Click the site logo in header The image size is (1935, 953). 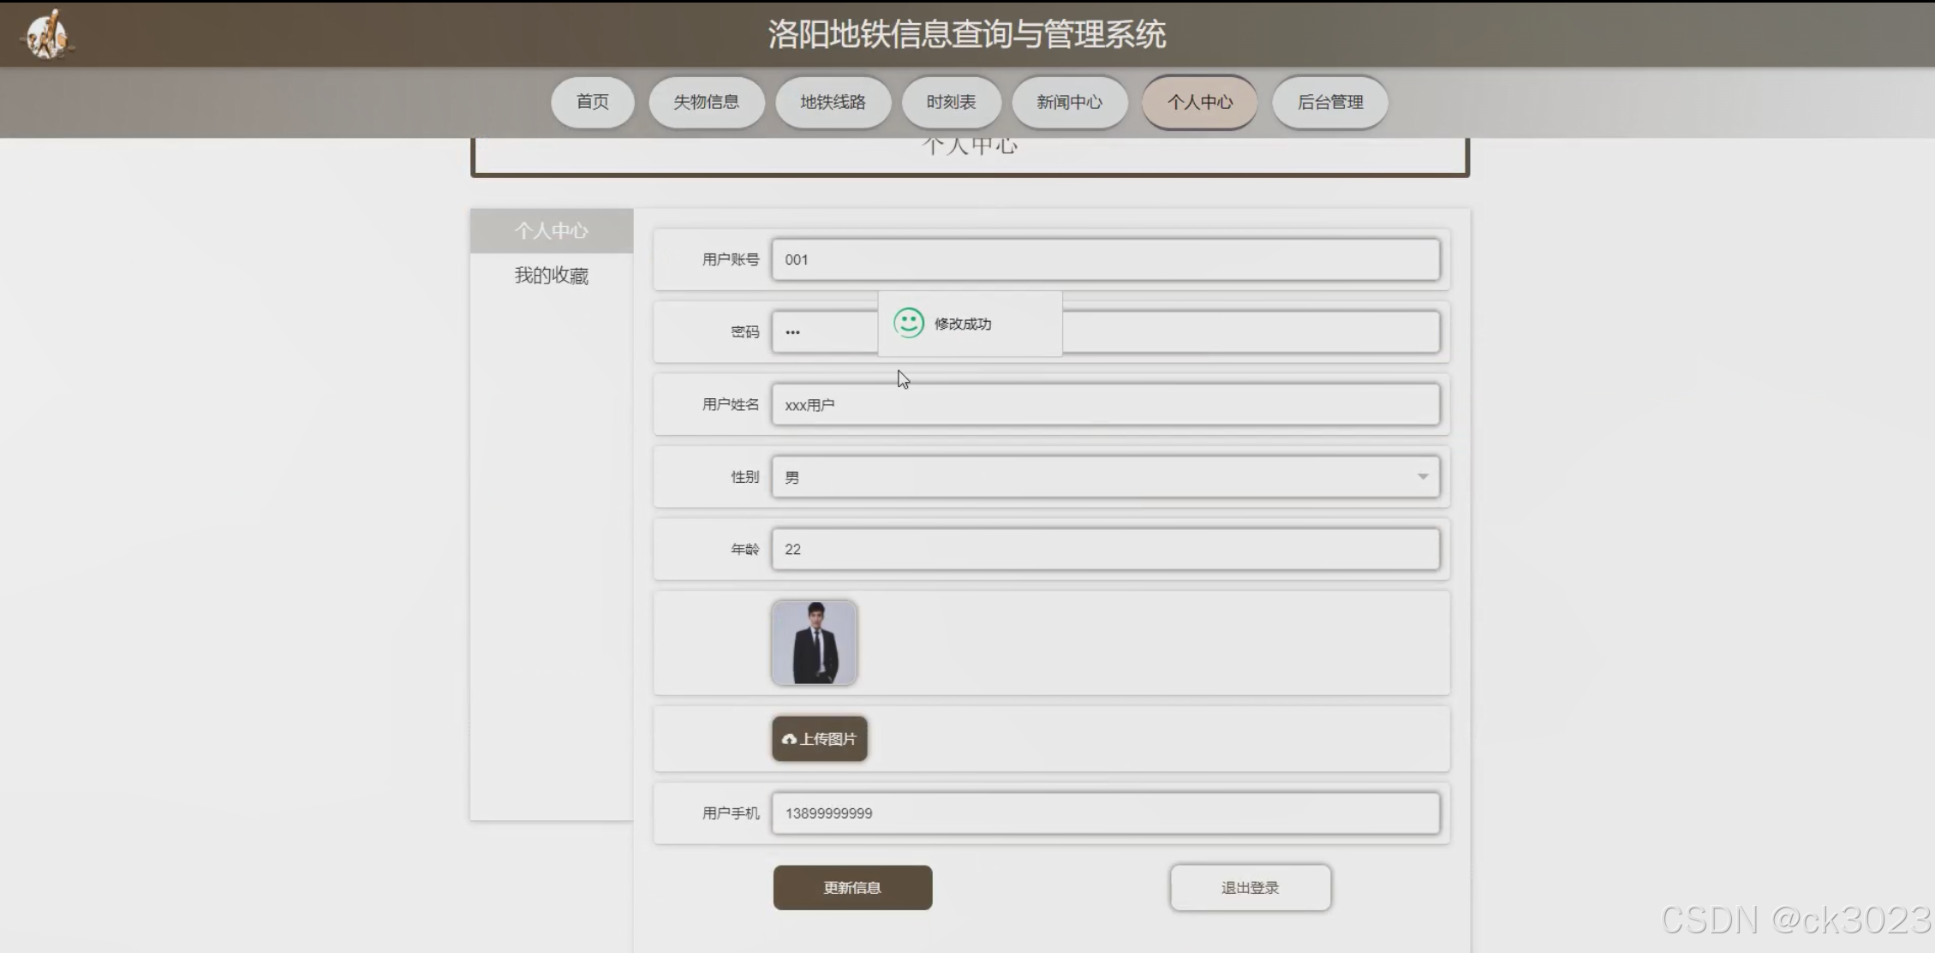[x=47, y=34]
